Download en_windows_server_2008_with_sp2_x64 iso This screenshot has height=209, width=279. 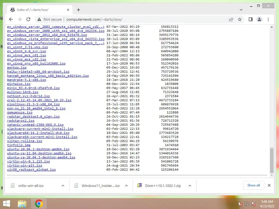[x=56, y=31]
